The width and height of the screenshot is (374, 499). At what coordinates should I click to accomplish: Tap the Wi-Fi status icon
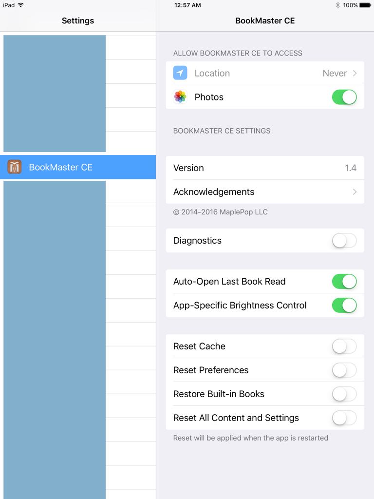(x=20, y=5)
